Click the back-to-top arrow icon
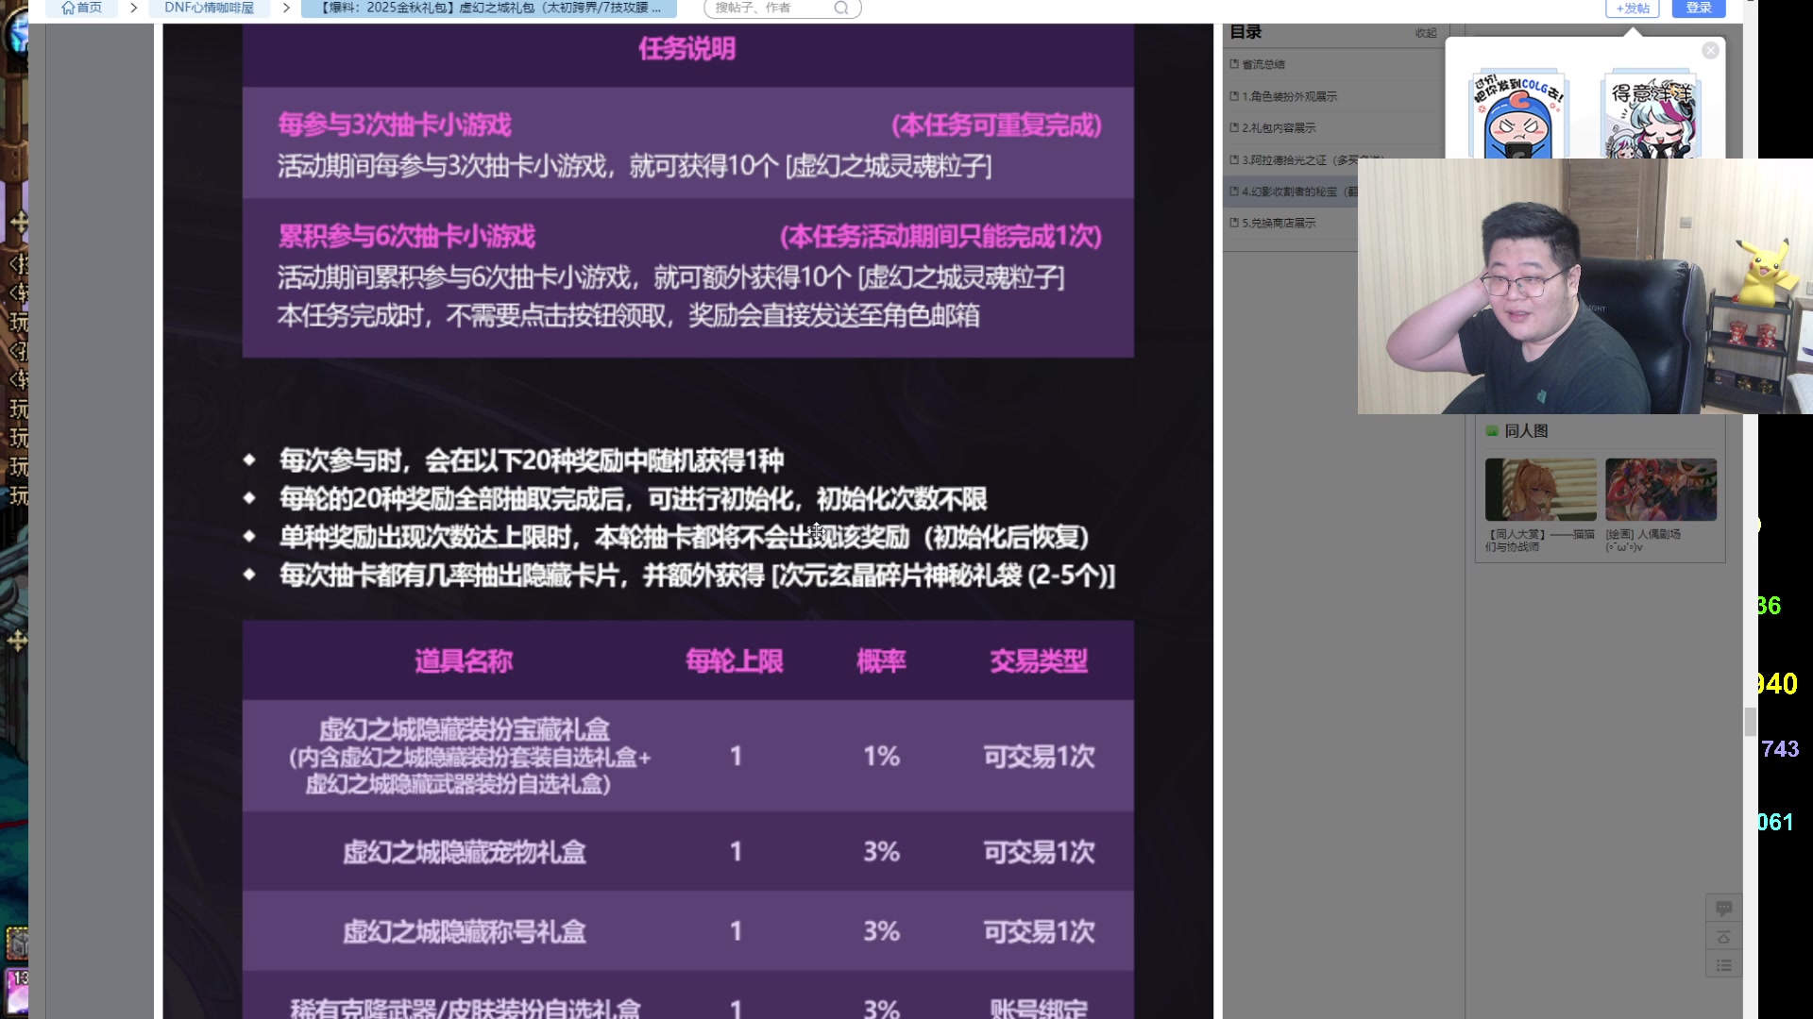 (1723, 937)
